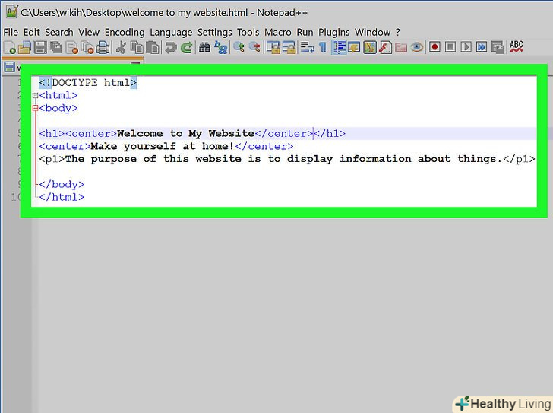Zoom in on the text

point(239,47)
